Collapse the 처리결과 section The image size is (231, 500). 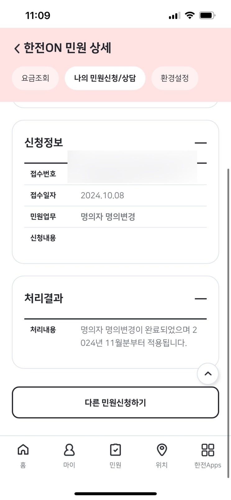201,299
